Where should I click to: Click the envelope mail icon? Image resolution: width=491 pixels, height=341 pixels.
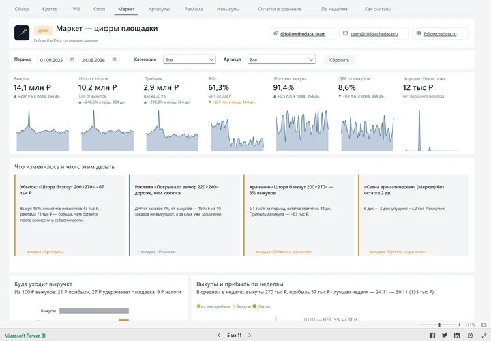(345, 33)
